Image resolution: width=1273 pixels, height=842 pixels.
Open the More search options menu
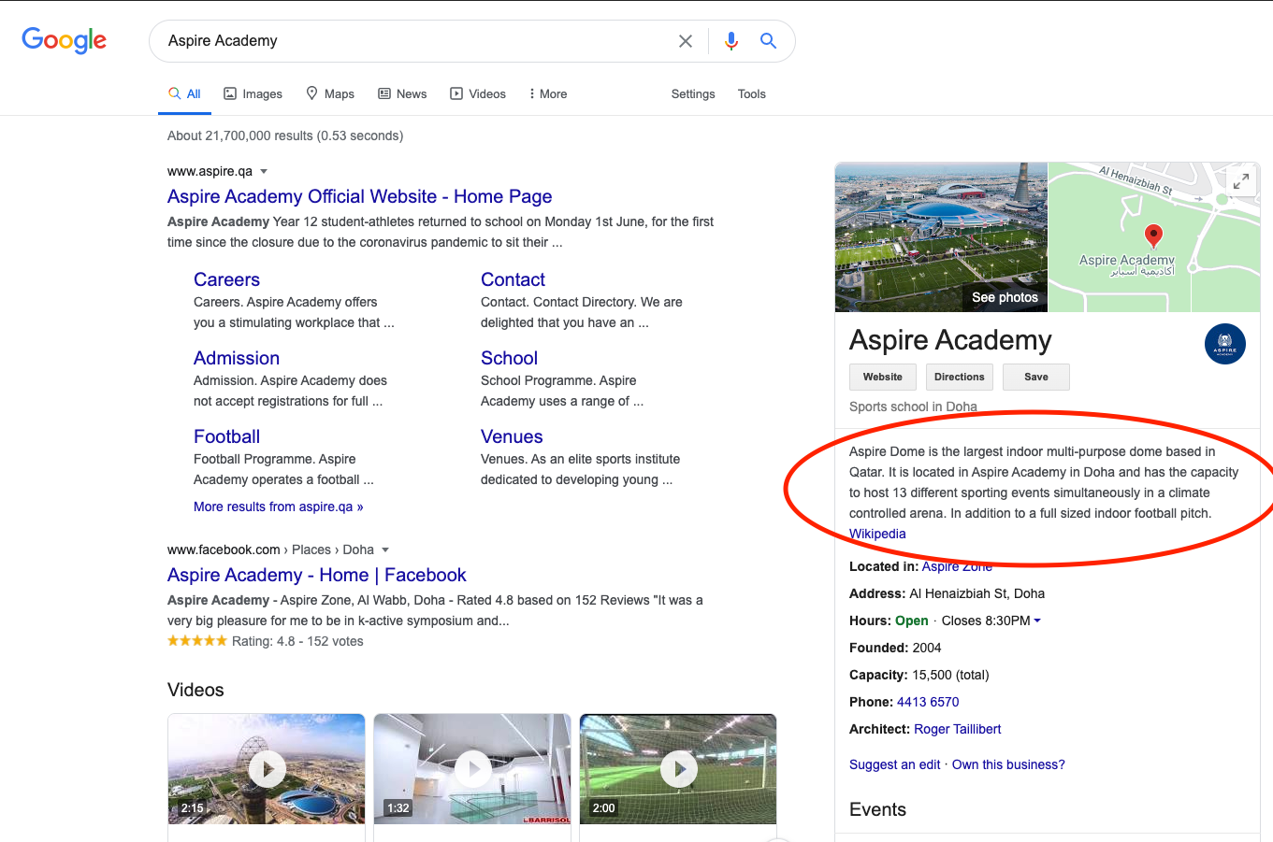tap(548, 93)
